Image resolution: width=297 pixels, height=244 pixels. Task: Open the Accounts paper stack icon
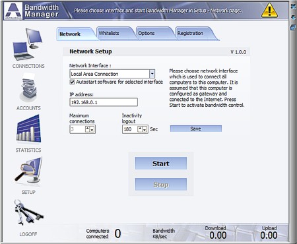click(x=28, y=88)
